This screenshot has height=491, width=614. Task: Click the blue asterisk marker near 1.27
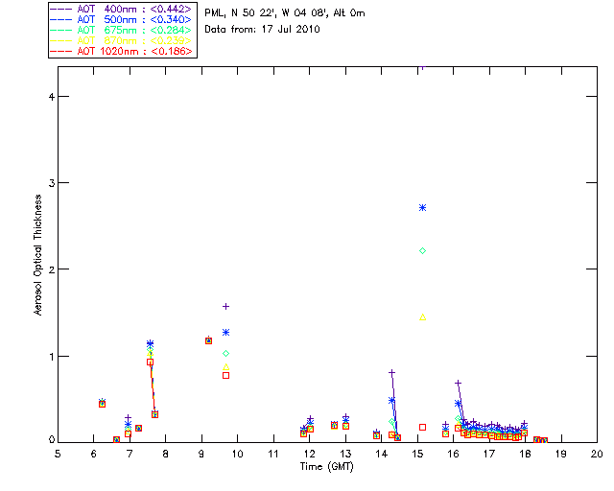click(x=225, y=332)
